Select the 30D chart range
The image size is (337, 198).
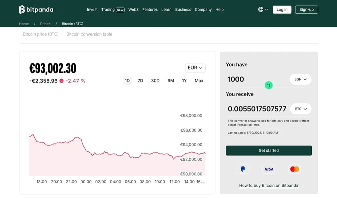coord(155,81)
